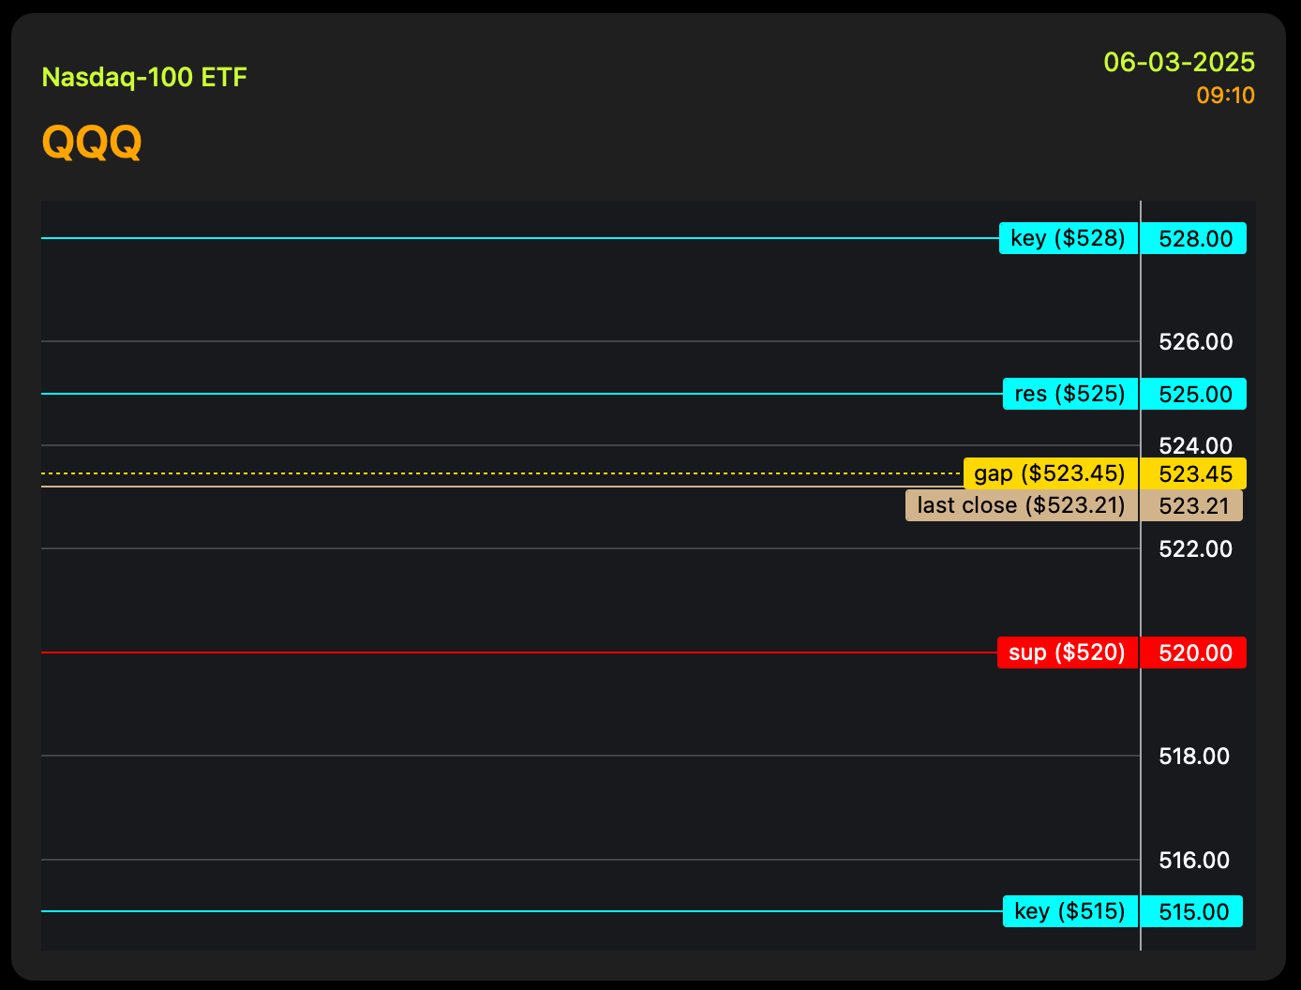Select the gap ($523.45) yellow tag
The height and width of the screenshot is (990, 1301).
(1050, 473)
